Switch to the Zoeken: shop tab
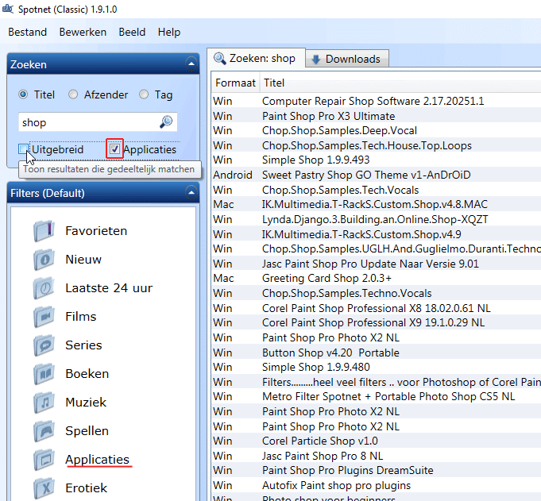Screen dimensions: 541x501 coord(256,58)
